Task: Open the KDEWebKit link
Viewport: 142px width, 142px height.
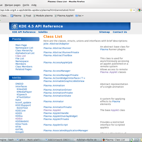Action: click(22, 121)
